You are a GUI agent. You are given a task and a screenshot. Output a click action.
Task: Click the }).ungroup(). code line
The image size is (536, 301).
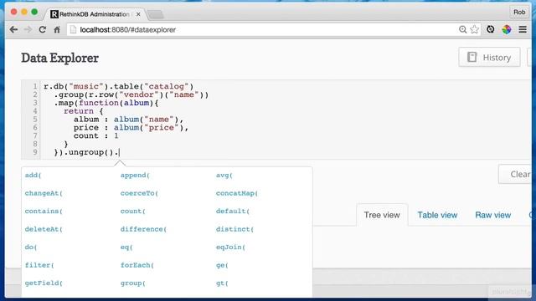87,152
